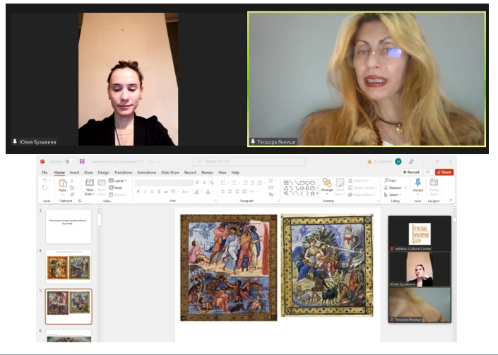498x355 pixels.
Task: Switch to the Transitions tab
Action: [123, 173]
